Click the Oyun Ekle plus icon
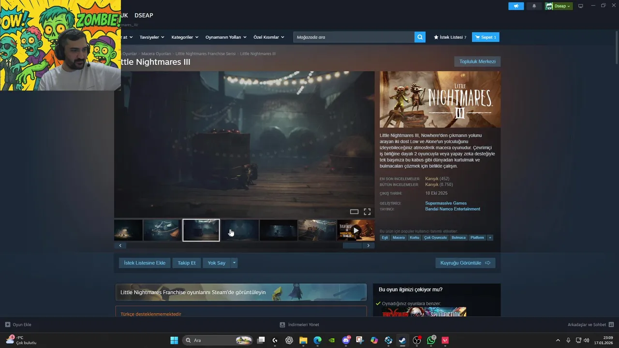 point(7,325)
